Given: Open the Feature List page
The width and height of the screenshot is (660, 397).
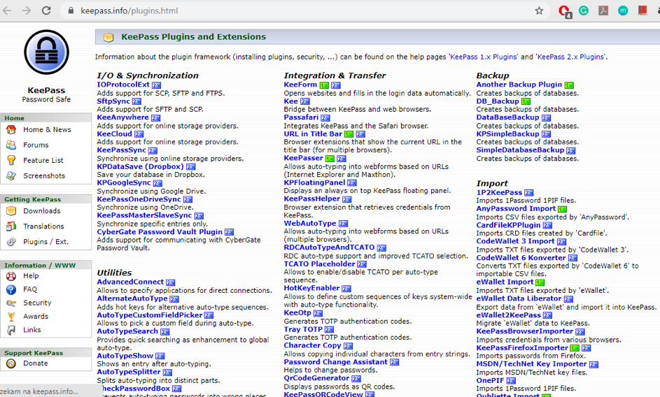Looking at the screenshot, I should (43, 160).
